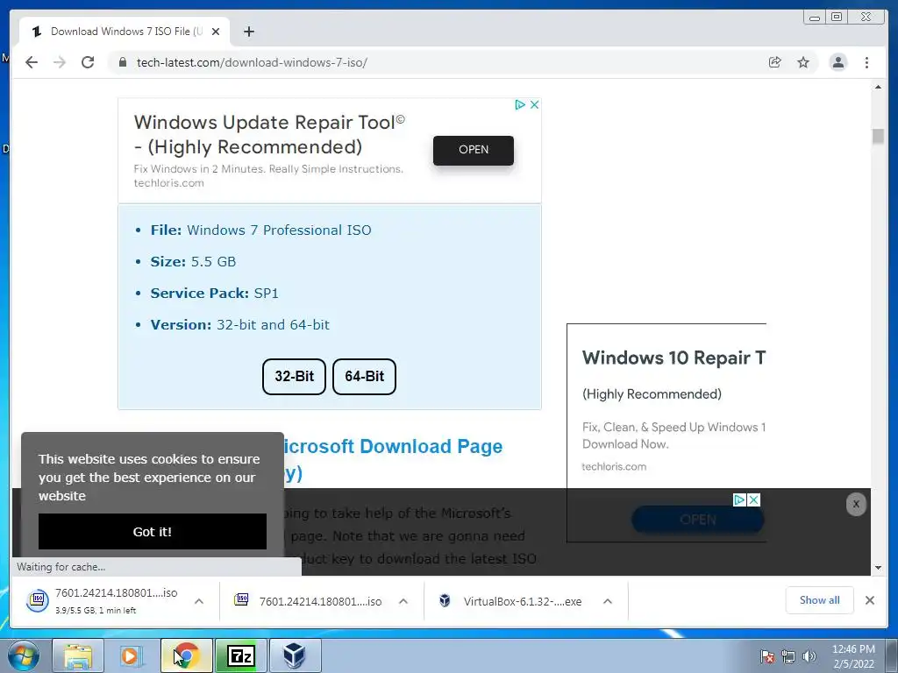Select the Download Windows 7 ISO File tab
The height and width of the screenshot is (673, 898).
[125, 32]
